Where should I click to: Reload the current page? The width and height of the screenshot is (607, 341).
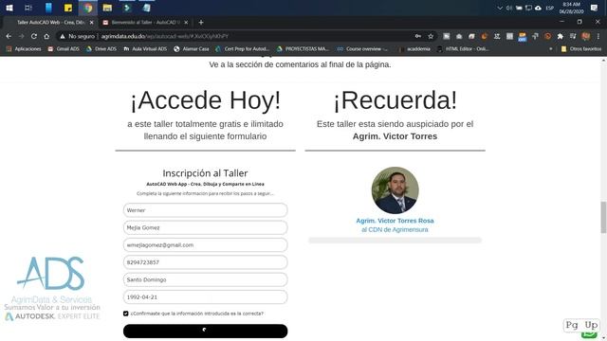tap(34, 36)
